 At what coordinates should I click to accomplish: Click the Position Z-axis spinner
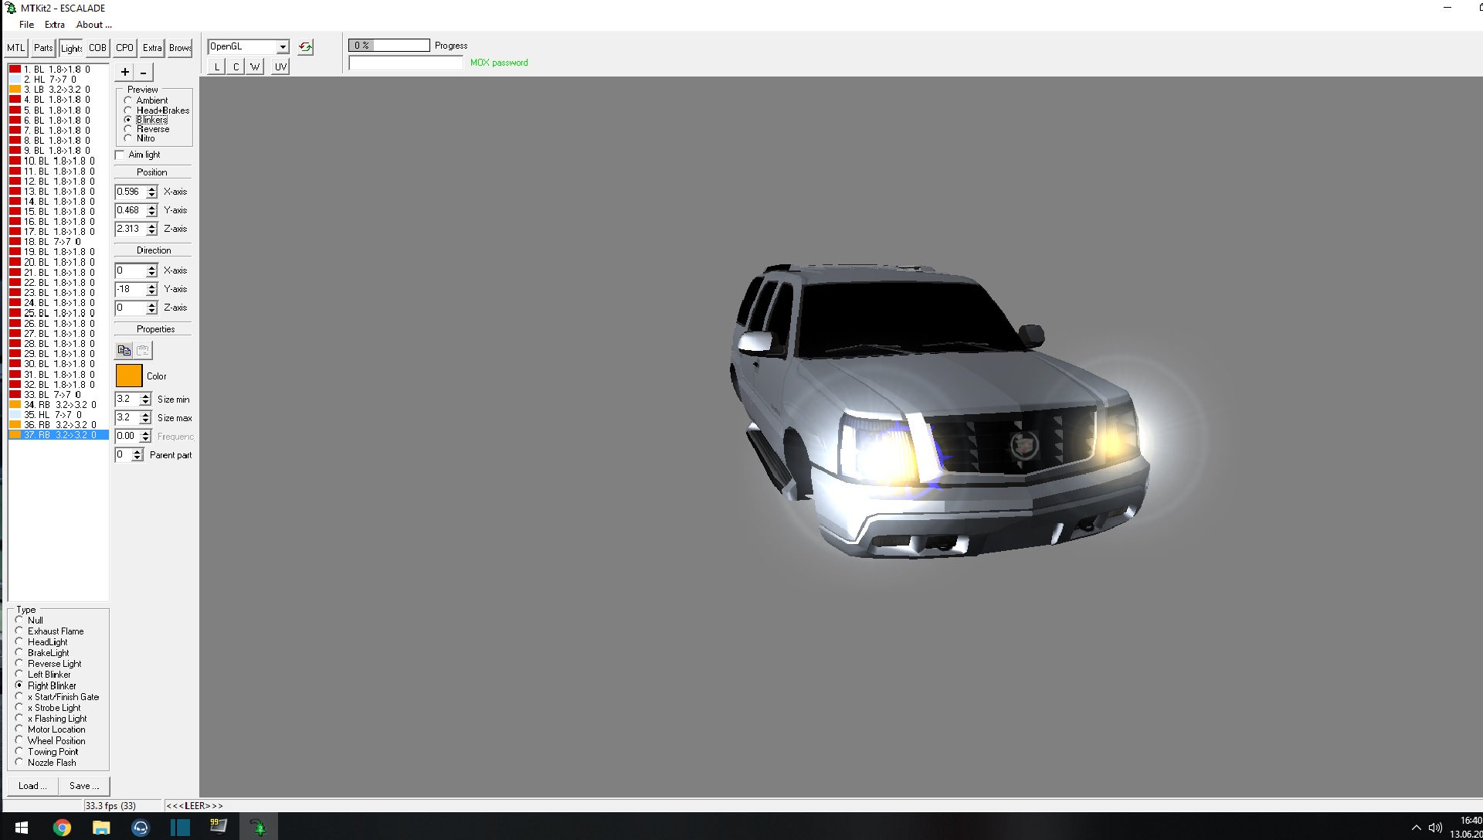tap(151, 229)
